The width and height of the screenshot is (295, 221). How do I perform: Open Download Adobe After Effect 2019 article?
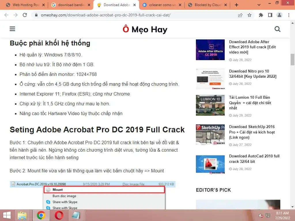tap(252, 47)
